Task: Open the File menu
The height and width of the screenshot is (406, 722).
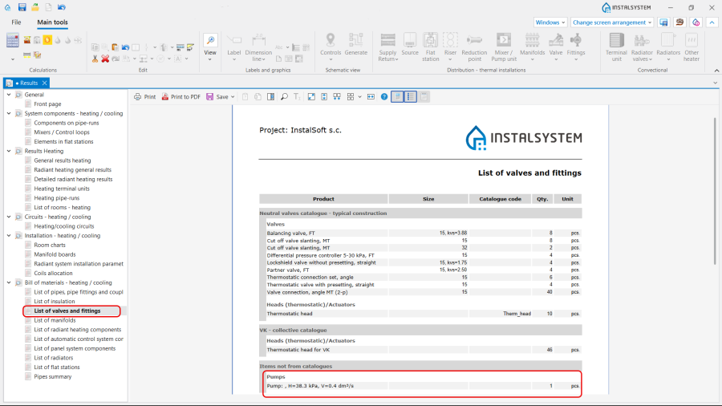Action: click(x=16, y=22)
